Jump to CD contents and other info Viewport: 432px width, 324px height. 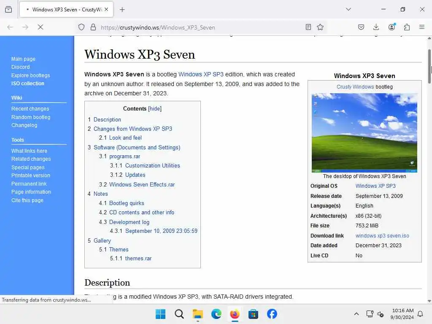pyautogui.click(x=142, y=213)
